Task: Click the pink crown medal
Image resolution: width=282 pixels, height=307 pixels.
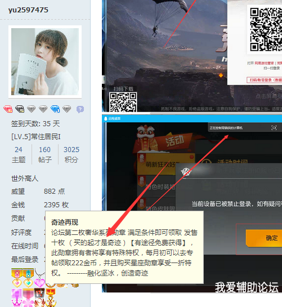Action: [17, 298]
